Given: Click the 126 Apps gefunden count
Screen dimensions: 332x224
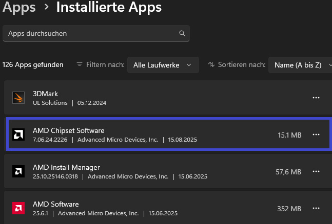Looking at the screenshot, I should (x=33, y=64).
